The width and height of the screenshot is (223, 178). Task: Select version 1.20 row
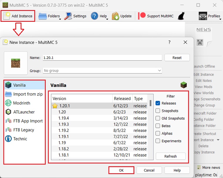click(99, 112)
